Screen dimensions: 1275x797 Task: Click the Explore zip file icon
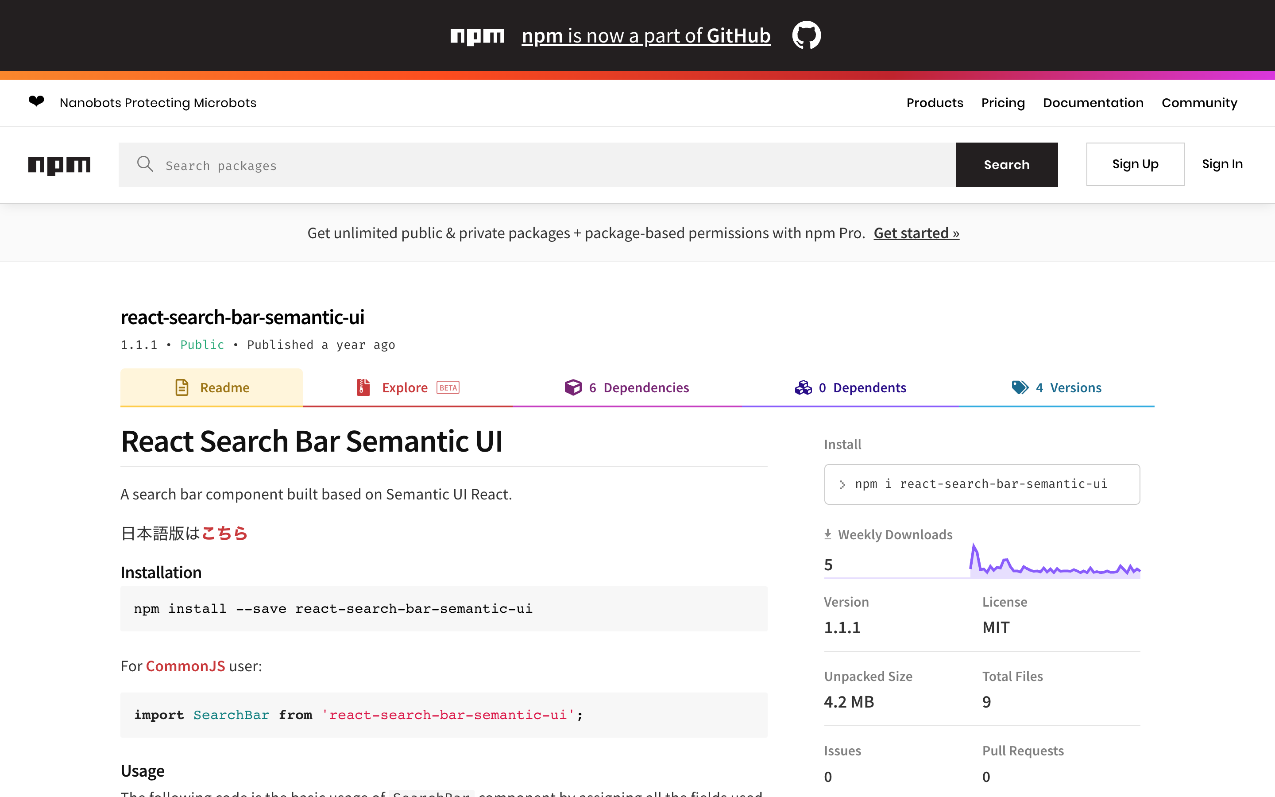pyautogui.click(x=363, y=387)
